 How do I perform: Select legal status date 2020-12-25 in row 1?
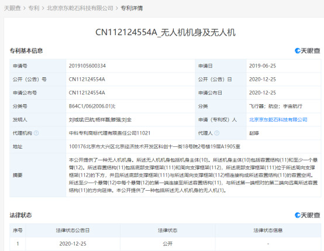click(73, 244)
